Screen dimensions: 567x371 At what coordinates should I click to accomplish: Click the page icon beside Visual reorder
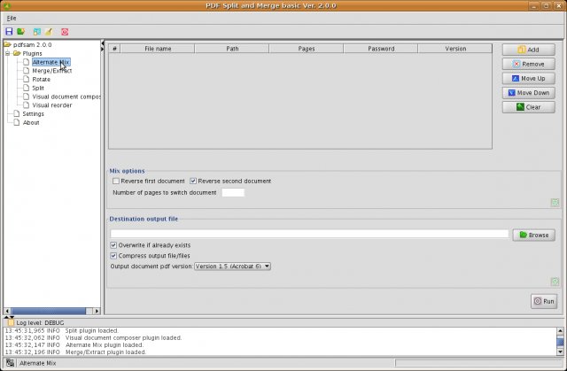(26, 105)
